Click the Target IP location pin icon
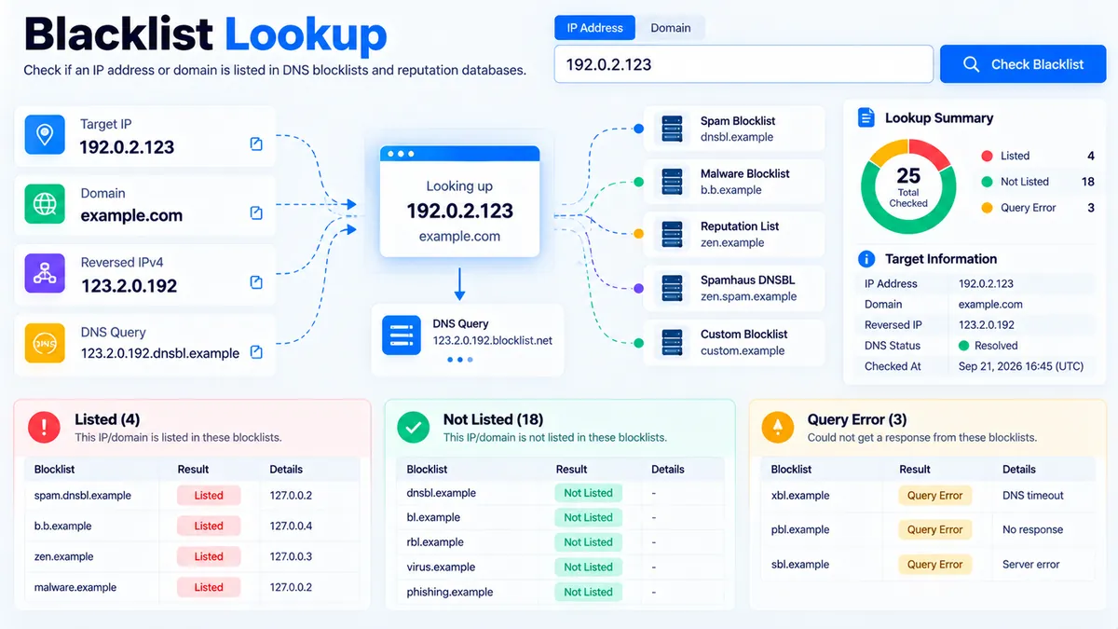 45,135
